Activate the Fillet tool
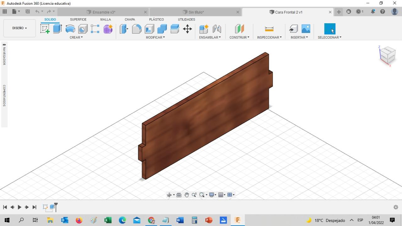Screen dimensions: 402x226 click(137, 29)
